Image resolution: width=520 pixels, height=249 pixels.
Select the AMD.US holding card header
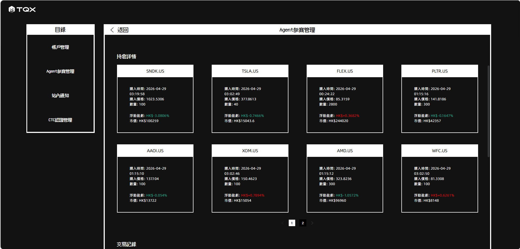[x=345, y=151]
